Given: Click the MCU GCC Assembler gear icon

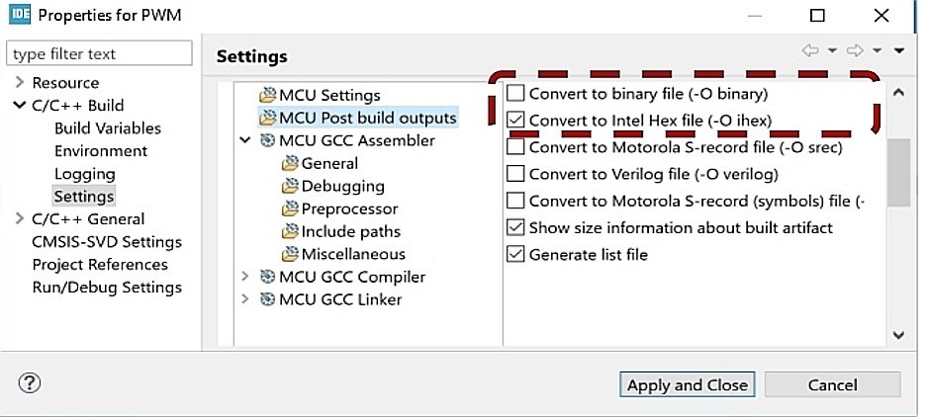Looking at the screenshot, I should click(267, 141).
